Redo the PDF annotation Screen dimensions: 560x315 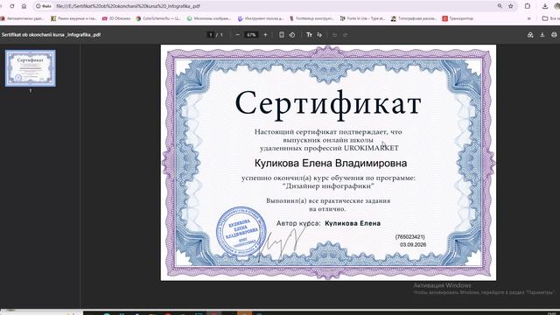point(346,35)
